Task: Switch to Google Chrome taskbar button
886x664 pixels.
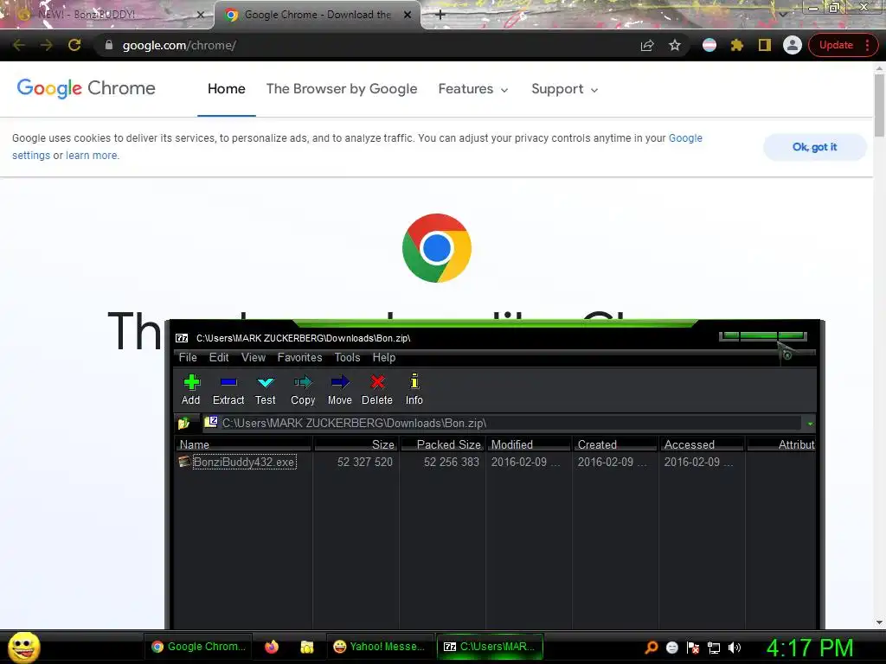Action: [x=198, y=647]
